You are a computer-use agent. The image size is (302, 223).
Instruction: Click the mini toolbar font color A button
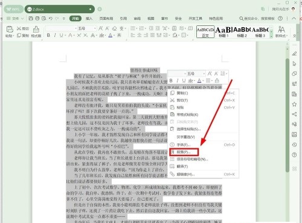[x=199, y=81]
